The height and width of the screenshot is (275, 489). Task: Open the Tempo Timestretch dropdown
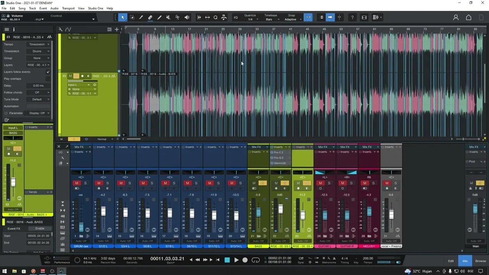pos(39,44)
